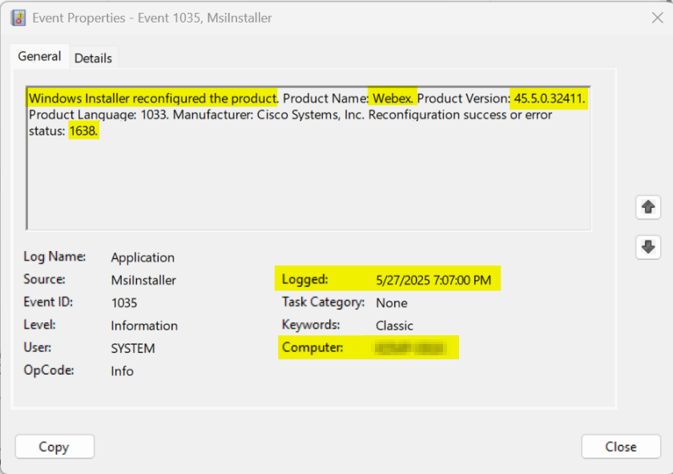Click the Event ID value 1035

point(124,303)
